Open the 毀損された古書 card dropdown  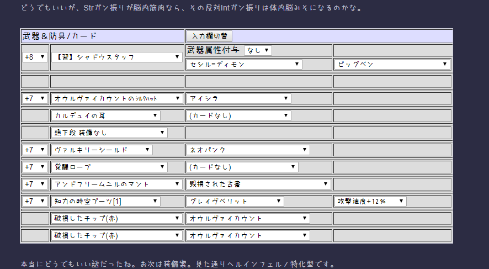(258, 184)
